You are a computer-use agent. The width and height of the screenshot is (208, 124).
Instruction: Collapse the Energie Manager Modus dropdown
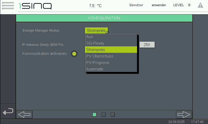click(96, 30)
